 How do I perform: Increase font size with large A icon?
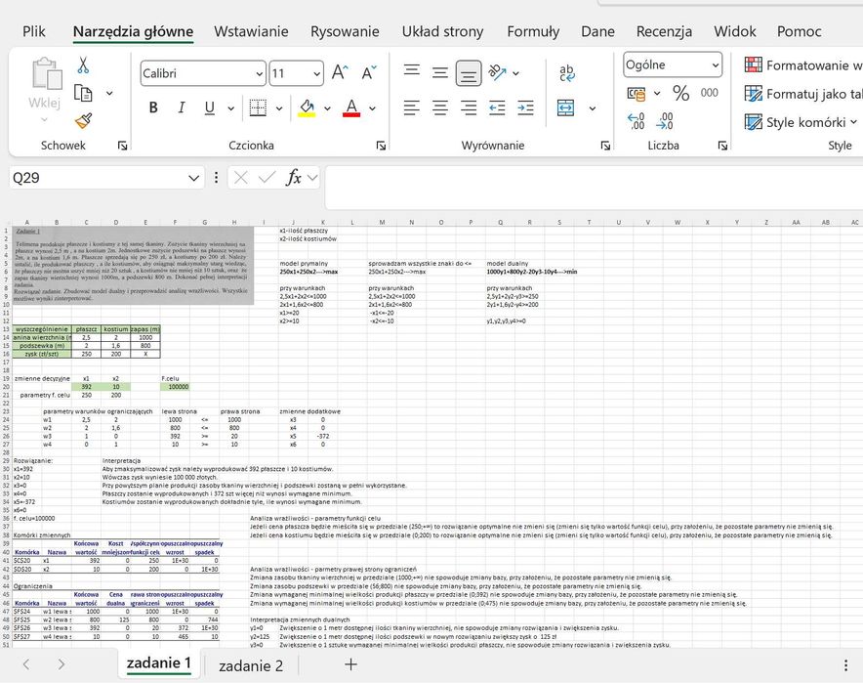[340, 72]
